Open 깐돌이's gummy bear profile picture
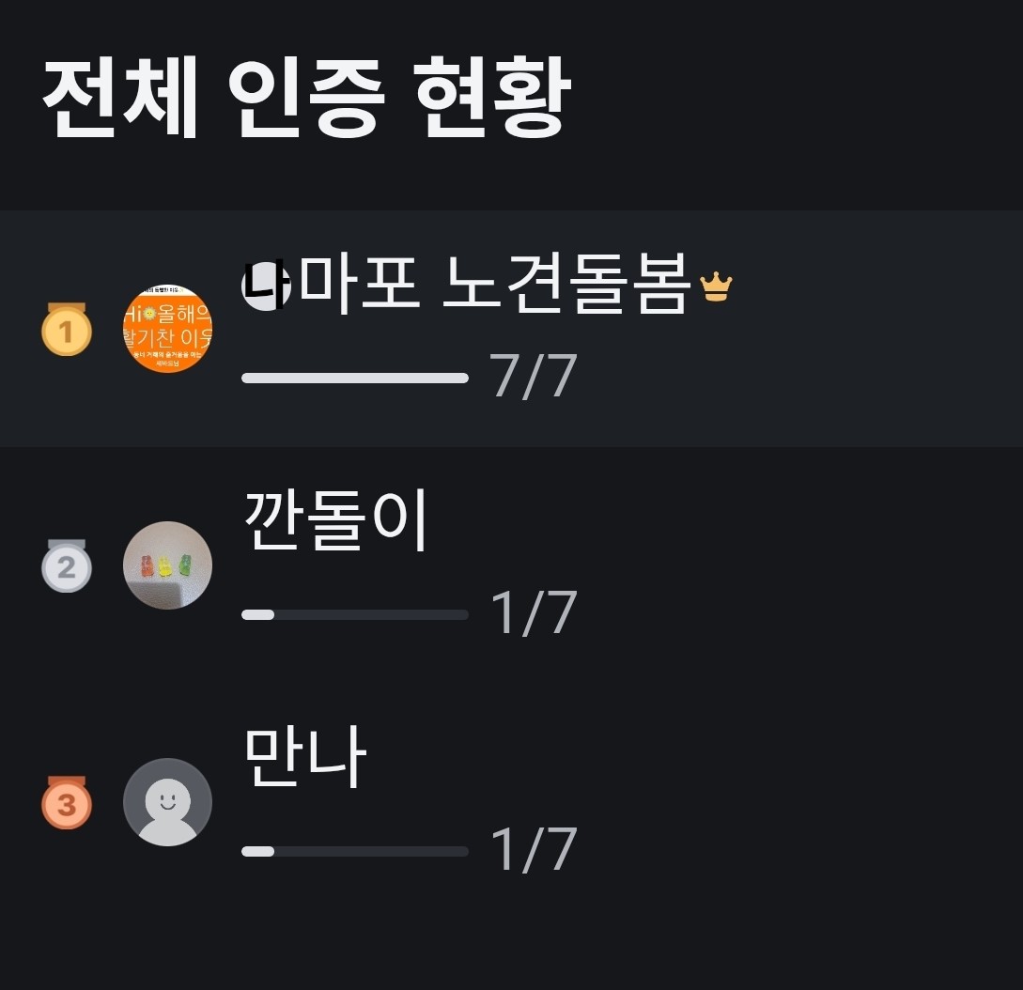The height and width of the screenshot is (990, 1023). [167, 565]
